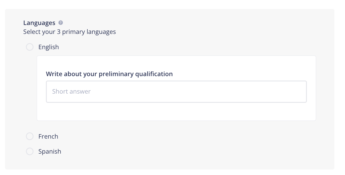Click the help icon beside Languages
This screenshot has width=345, height=175.
coord(61,23)
